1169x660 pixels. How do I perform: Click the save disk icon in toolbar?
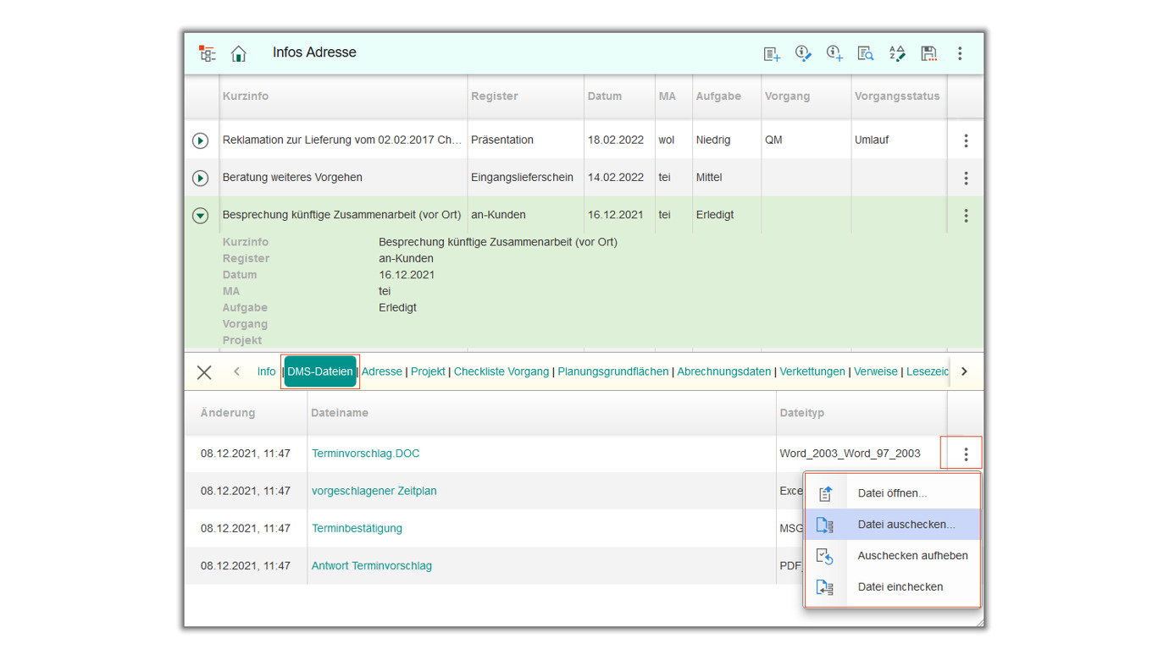click(x=928, y=53)
